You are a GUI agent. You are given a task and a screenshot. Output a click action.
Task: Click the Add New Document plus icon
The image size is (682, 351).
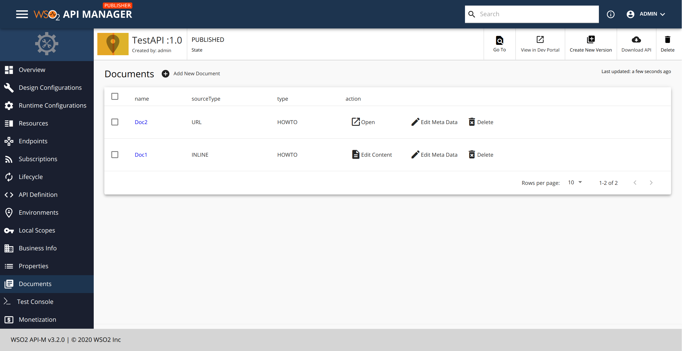[x=165, y=74]
